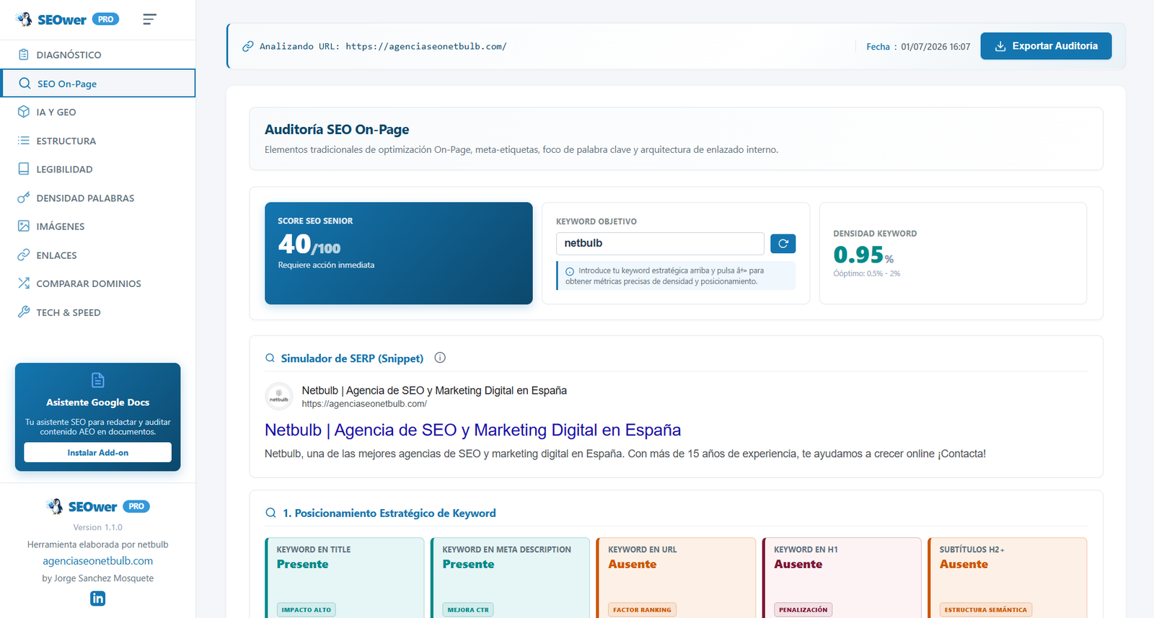Image resolution: width=1154 pixels, height=618 pixels.
Task: Click the SERP snippet URL text
Action: (x=364, y=404)
